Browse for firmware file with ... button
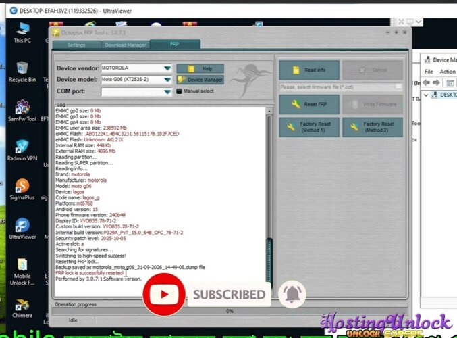The width and height of the screenshot is (457, 338). click(x=398, y=87)
